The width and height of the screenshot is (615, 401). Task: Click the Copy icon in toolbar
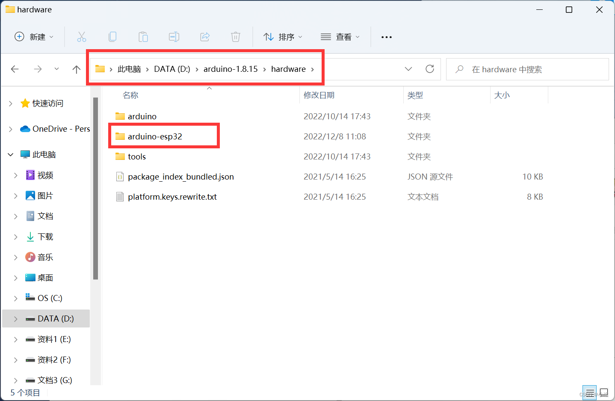coord(112,37)
